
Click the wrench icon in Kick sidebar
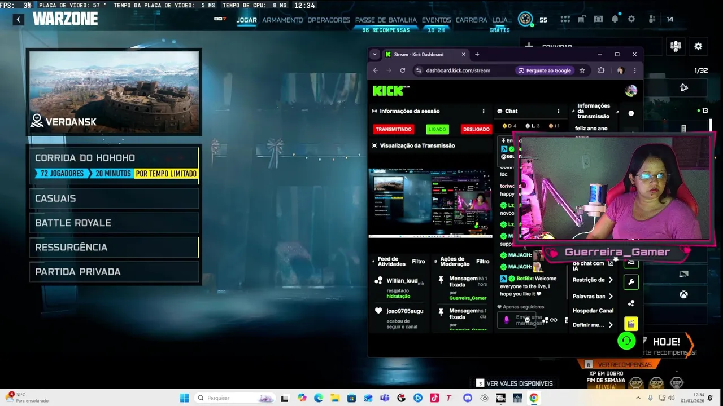631,282
